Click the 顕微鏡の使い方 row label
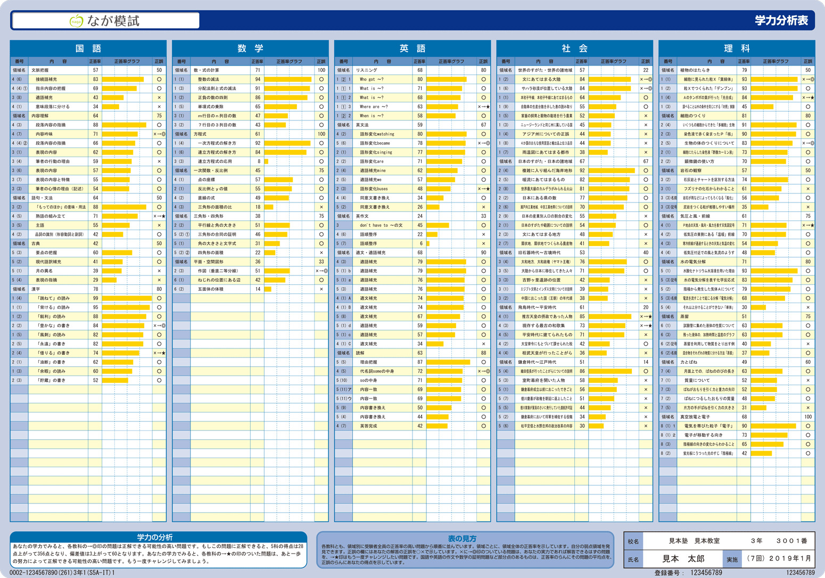The height and width of the screenshot is (578, 825). coord(699,161)
